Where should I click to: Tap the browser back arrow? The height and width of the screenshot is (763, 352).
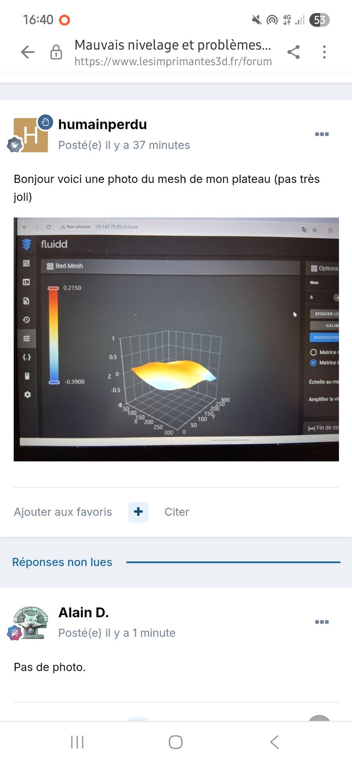[x=28, y=52]
